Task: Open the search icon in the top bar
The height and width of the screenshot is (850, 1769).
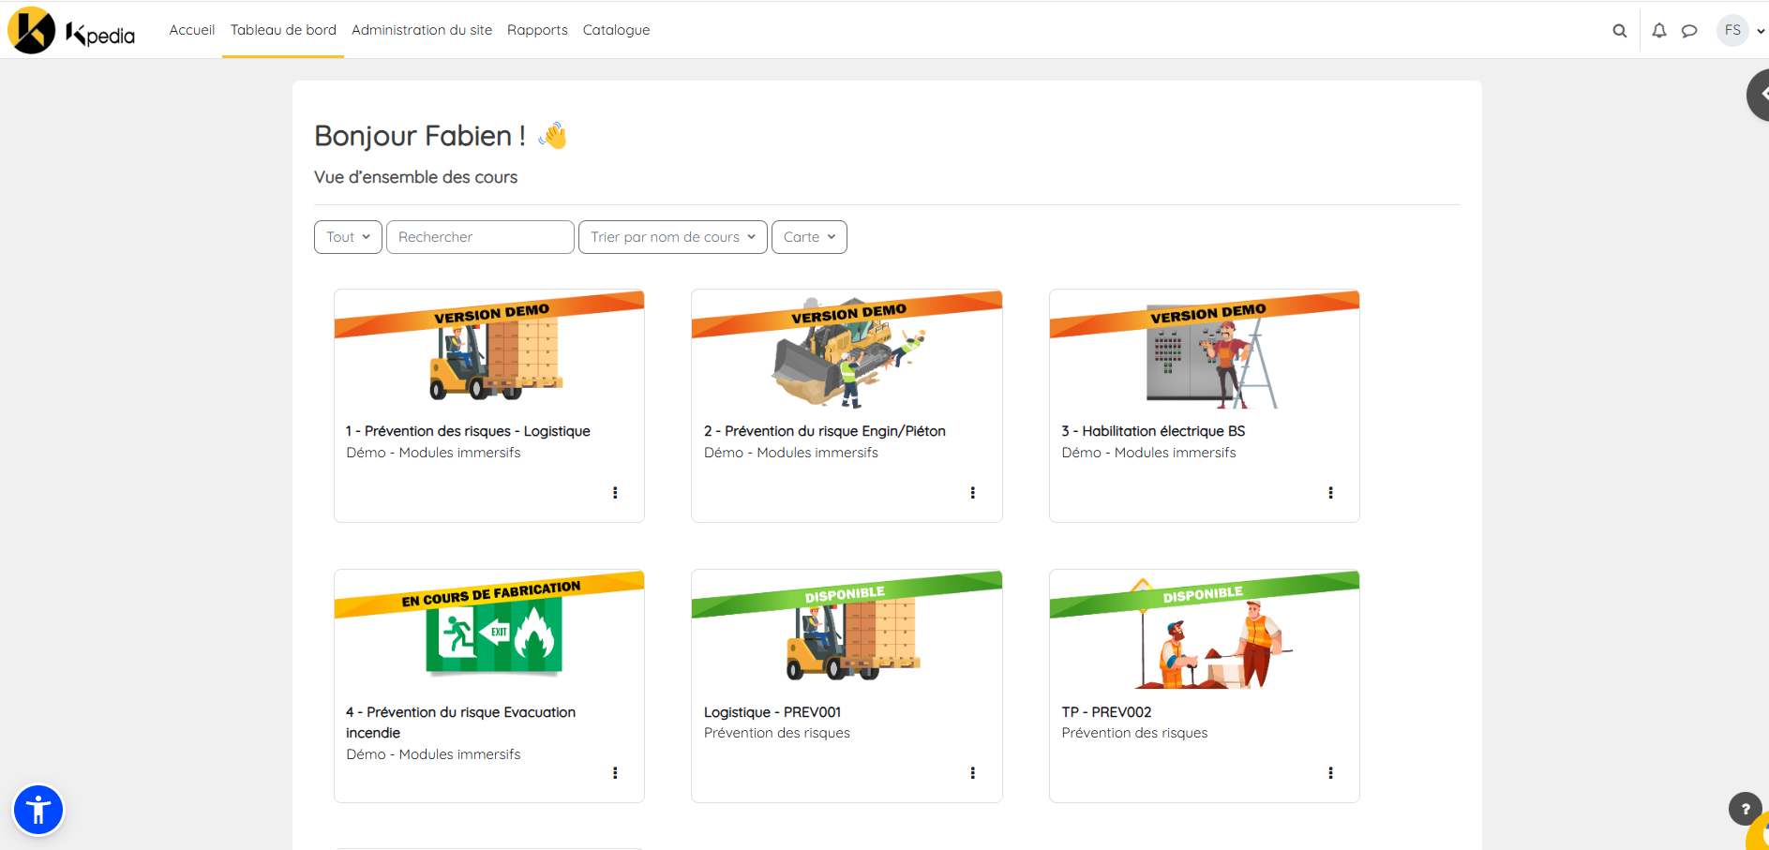Action: point(1619,30)
